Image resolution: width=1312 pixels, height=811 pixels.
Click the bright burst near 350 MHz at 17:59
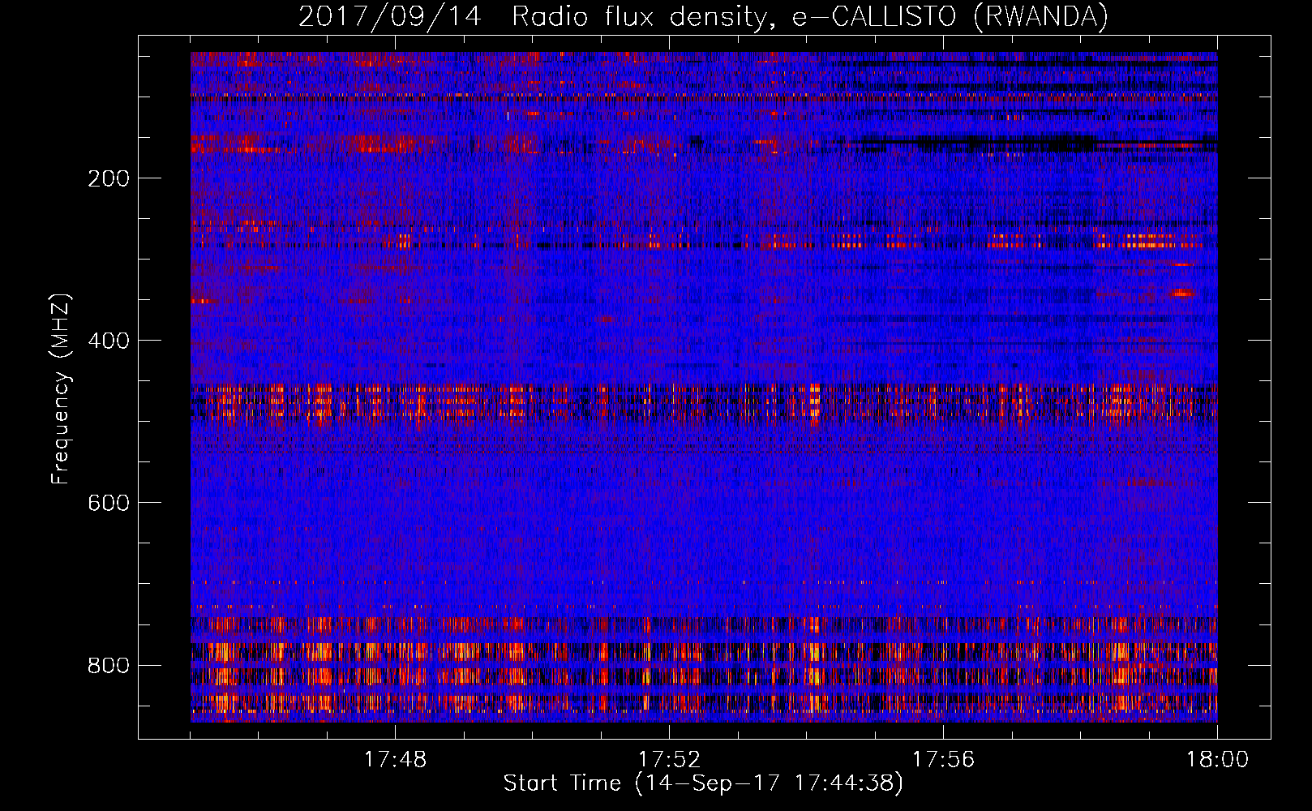point(1183,293)
